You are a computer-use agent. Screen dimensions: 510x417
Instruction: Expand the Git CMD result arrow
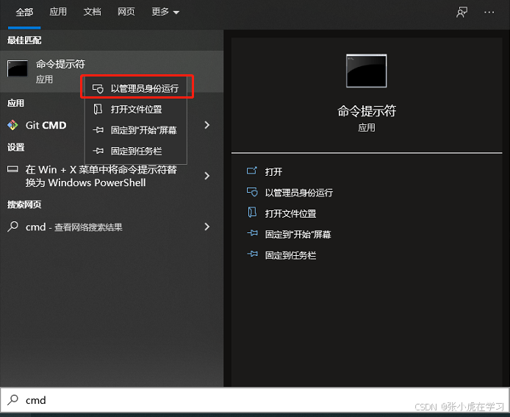click(x=206, y=125)
